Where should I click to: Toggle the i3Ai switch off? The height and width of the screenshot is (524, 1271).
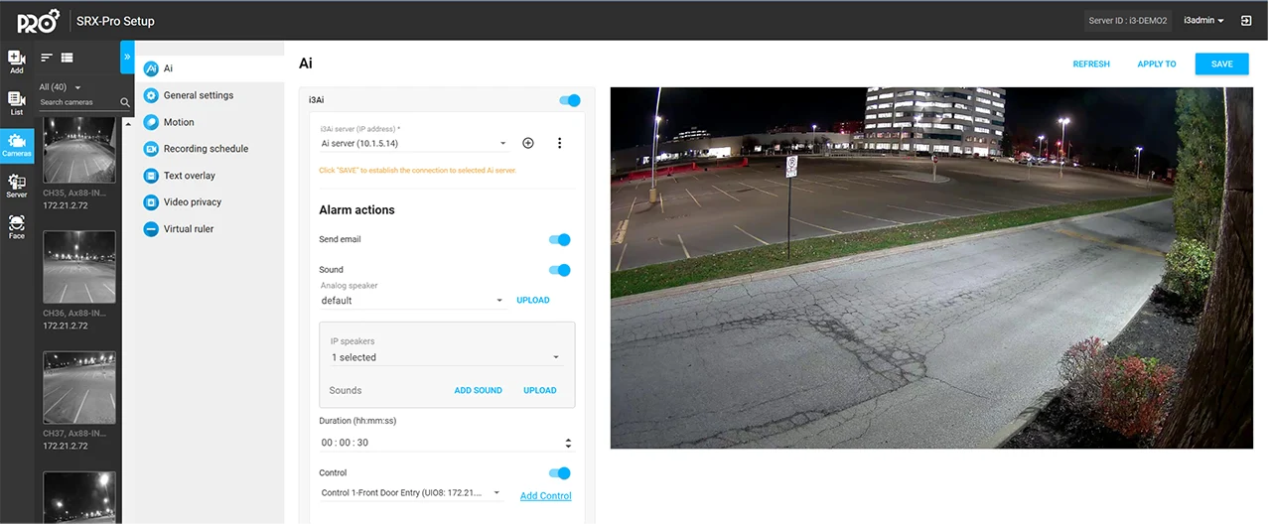pos(570,100)
